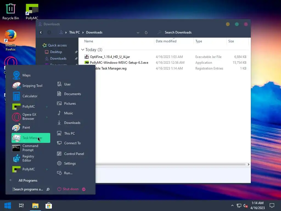Open Task View on the taskbar
This screenshot has width=281, height=211.
pyautogui.click(x=21, y=206)
